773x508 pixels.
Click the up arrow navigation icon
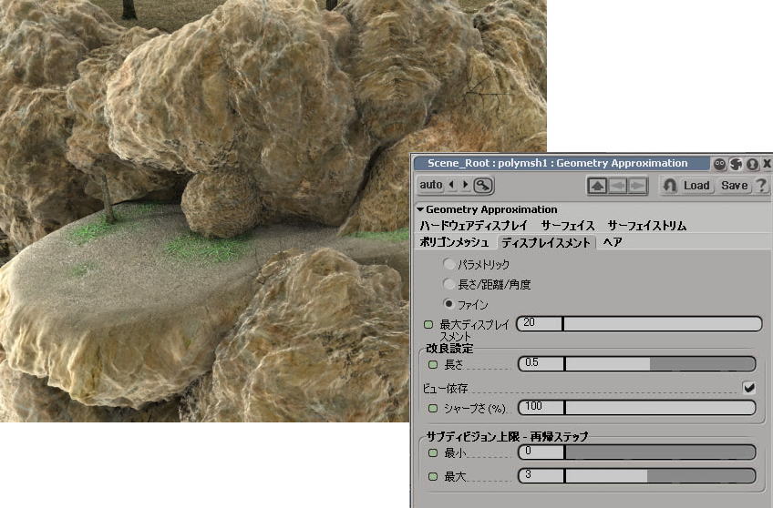click(597, 186)
